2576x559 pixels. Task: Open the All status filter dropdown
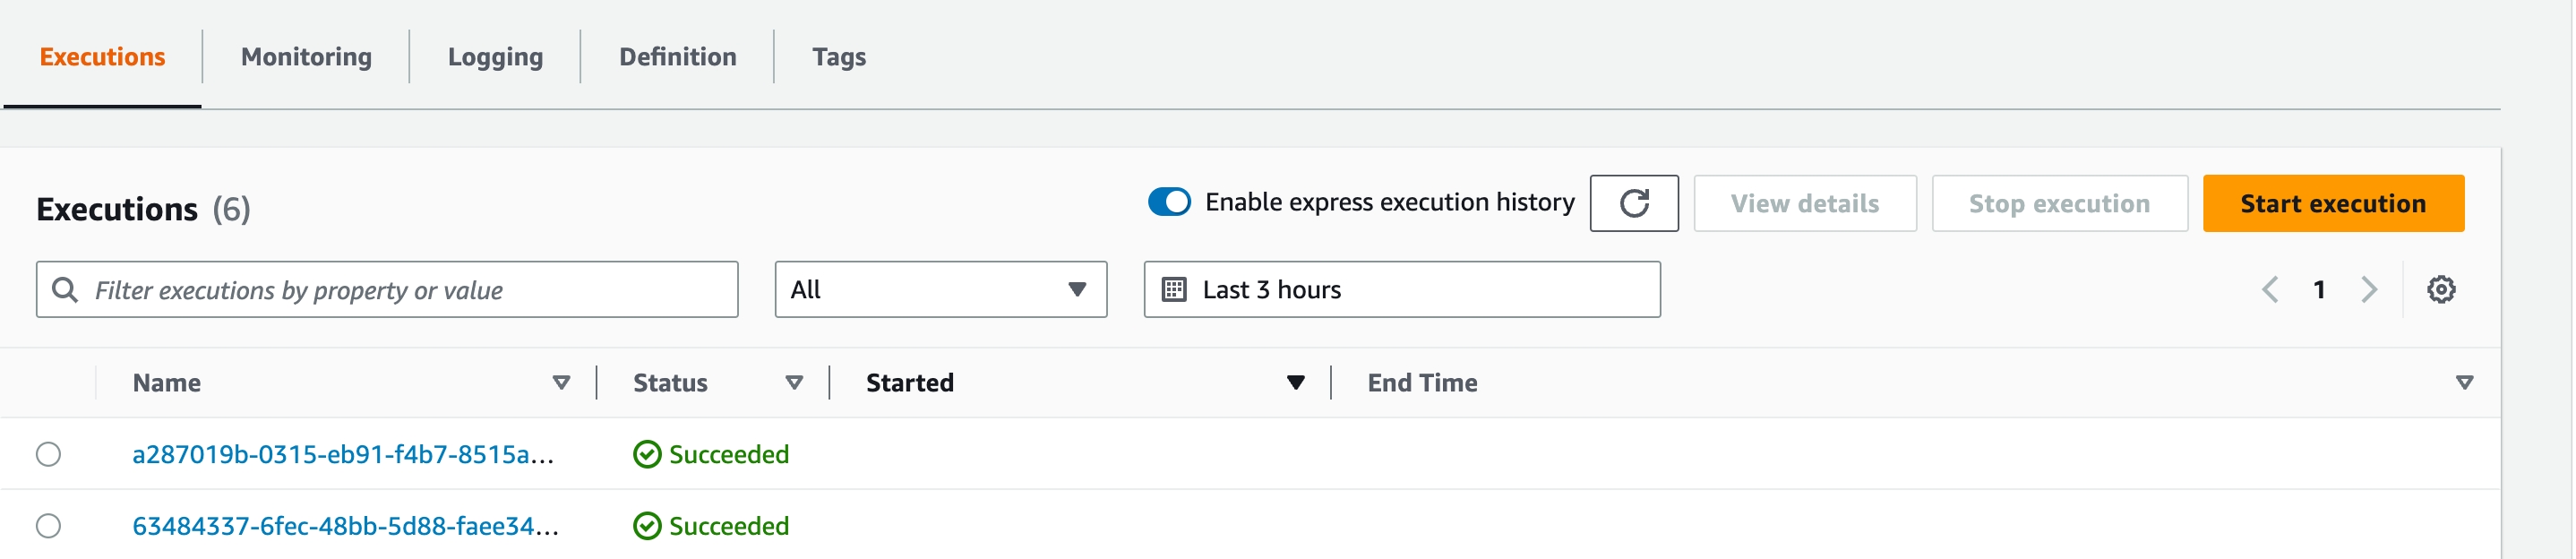tap(940, 290)
